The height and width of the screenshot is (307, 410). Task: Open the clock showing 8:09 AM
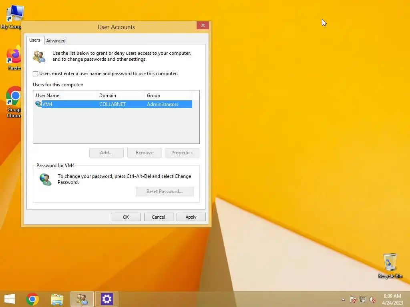coord(392,299)
